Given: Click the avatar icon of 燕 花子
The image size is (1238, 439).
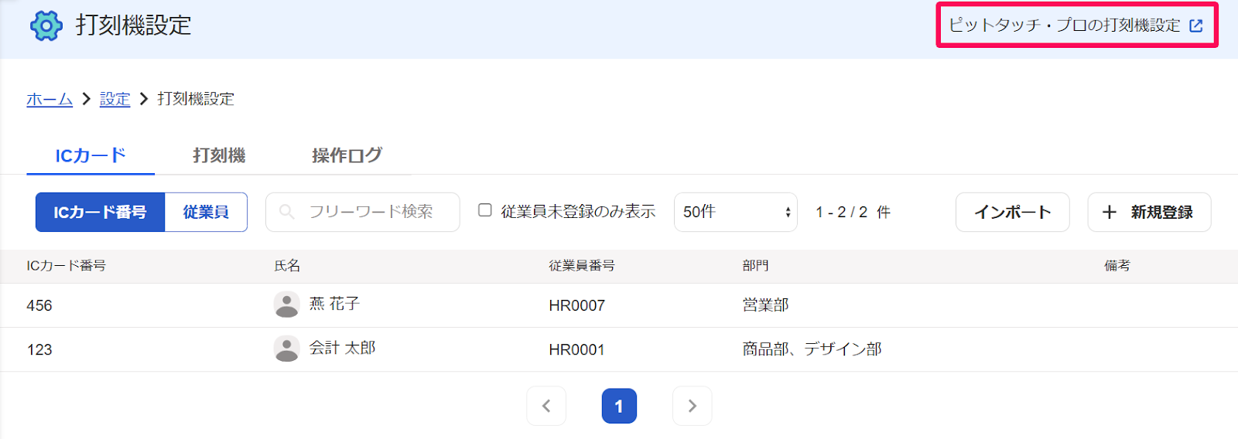Looking at the screenshot, I should click(287, 305).
